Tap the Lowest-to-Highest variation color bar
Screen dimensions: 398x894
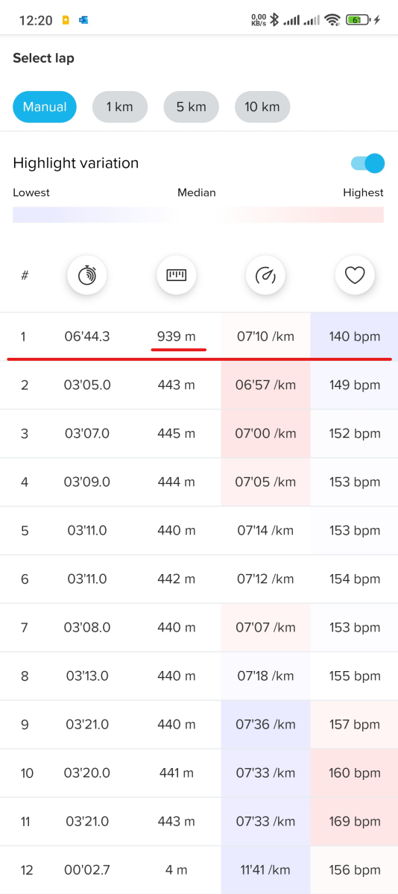(x=198, y=215)
